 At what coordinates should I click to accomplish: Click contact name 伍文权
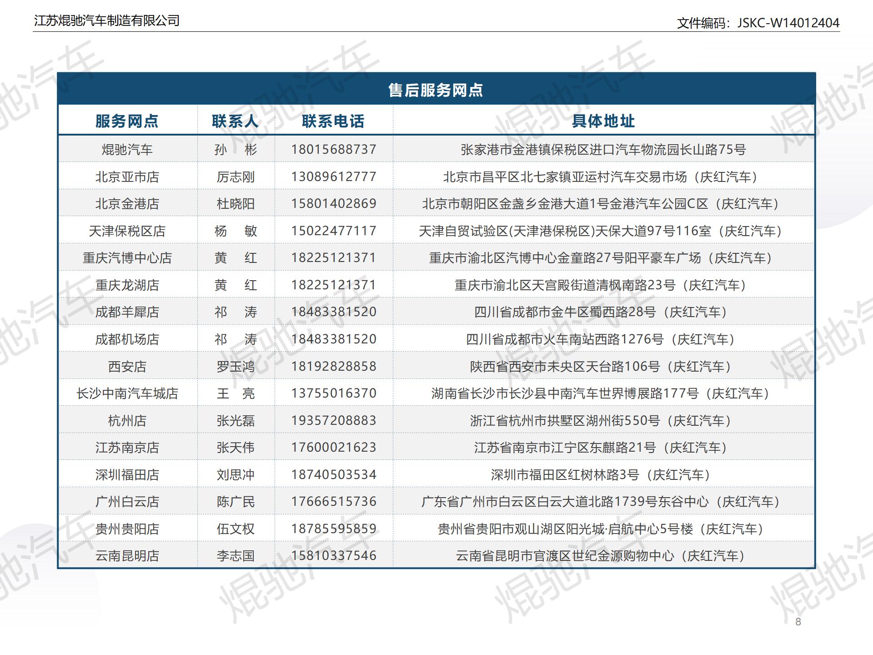(x=236, y=529)
